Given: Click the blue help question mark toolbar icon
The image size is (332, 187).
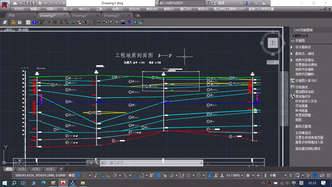Looking at the screenshot, I should (34, 23).
